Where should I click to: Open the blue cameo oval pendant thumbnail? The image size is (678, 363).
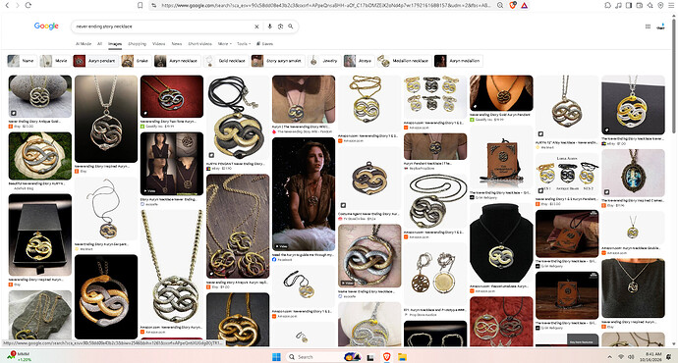click(633, 174)
